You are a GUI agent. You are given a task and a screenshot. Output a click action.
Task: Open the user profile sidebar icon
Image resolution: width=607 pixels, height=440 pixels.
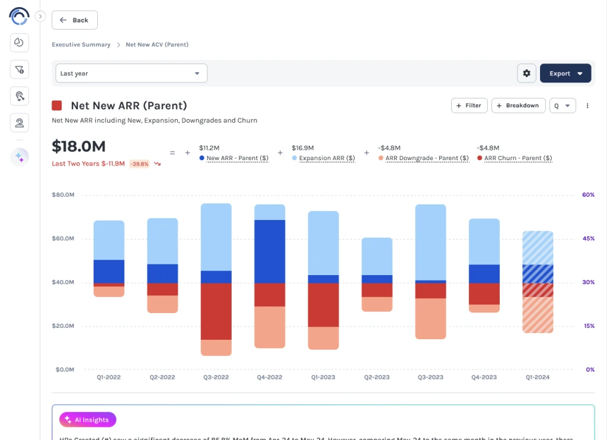click(x=20, y=123)
